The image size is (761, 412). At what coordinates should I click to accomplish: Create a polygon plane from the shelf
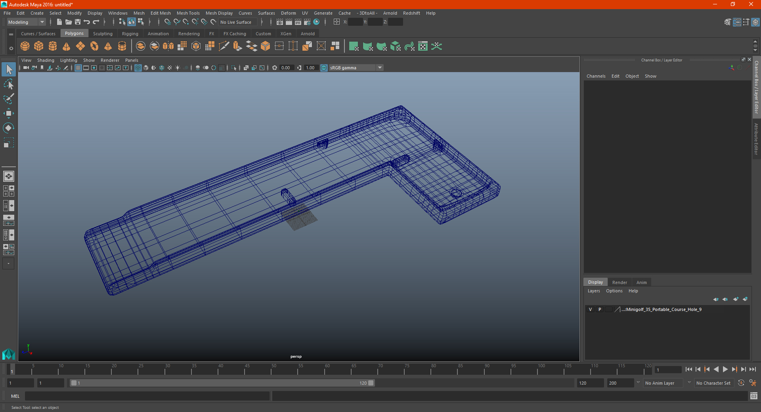pyautogui.click(x=80, y=46)
